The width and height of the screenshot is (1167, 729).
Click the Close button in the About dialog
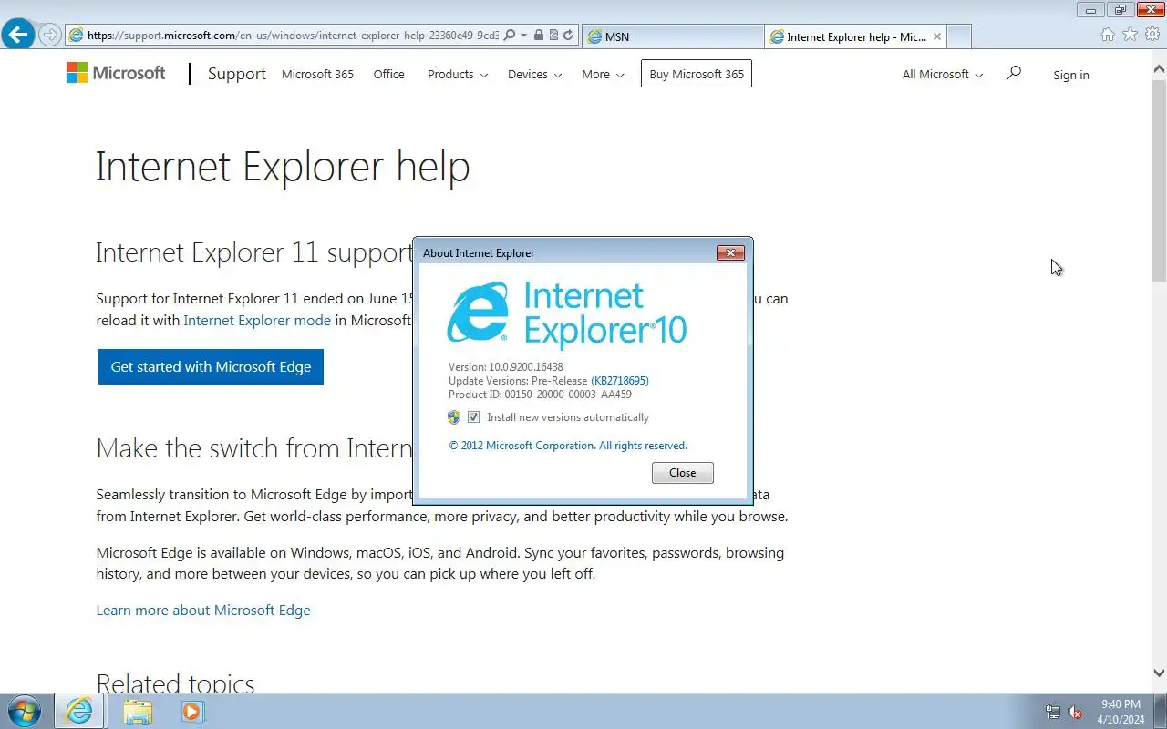pos(682,473)
